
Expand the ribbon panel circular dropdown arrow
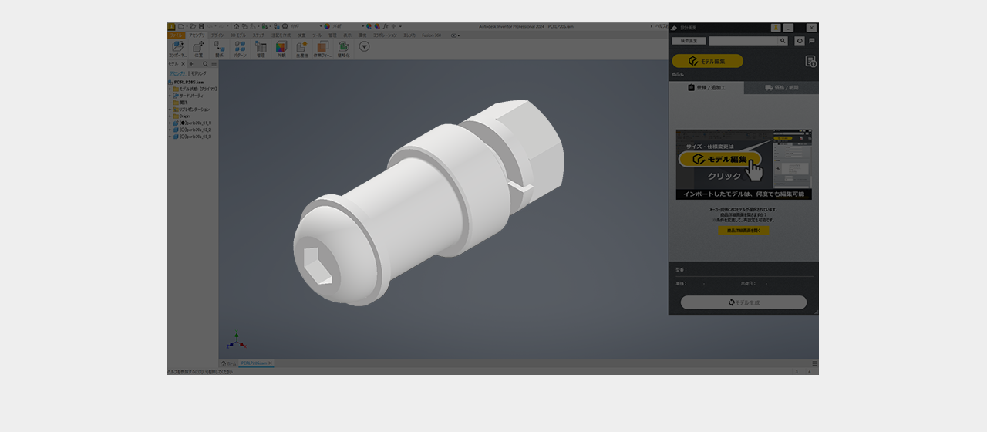coord(365,46)
